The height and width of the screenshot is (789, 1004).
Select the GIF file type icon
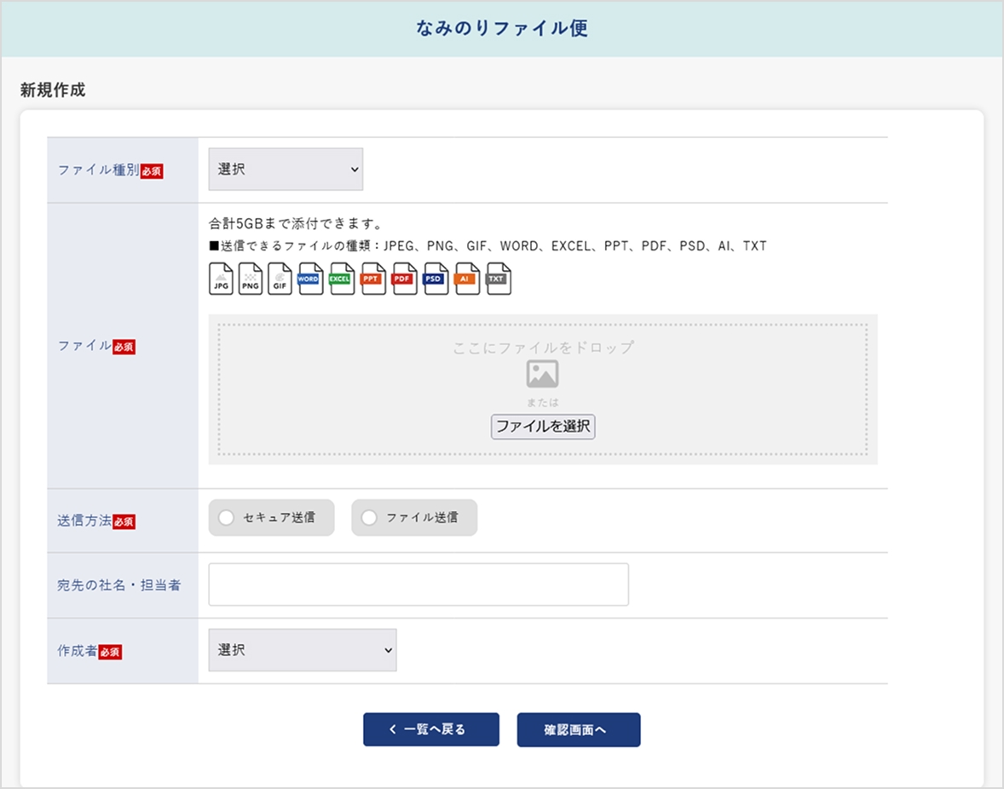point(280,279)
